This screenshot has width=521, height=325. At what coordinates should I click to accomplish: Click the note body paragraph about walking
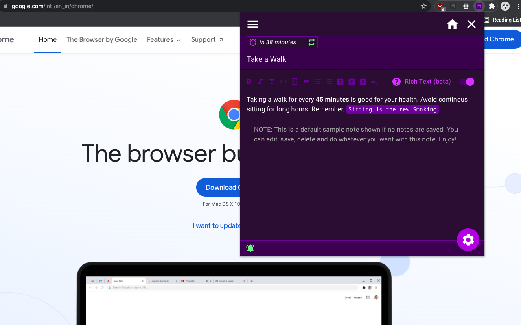(357, 104)
